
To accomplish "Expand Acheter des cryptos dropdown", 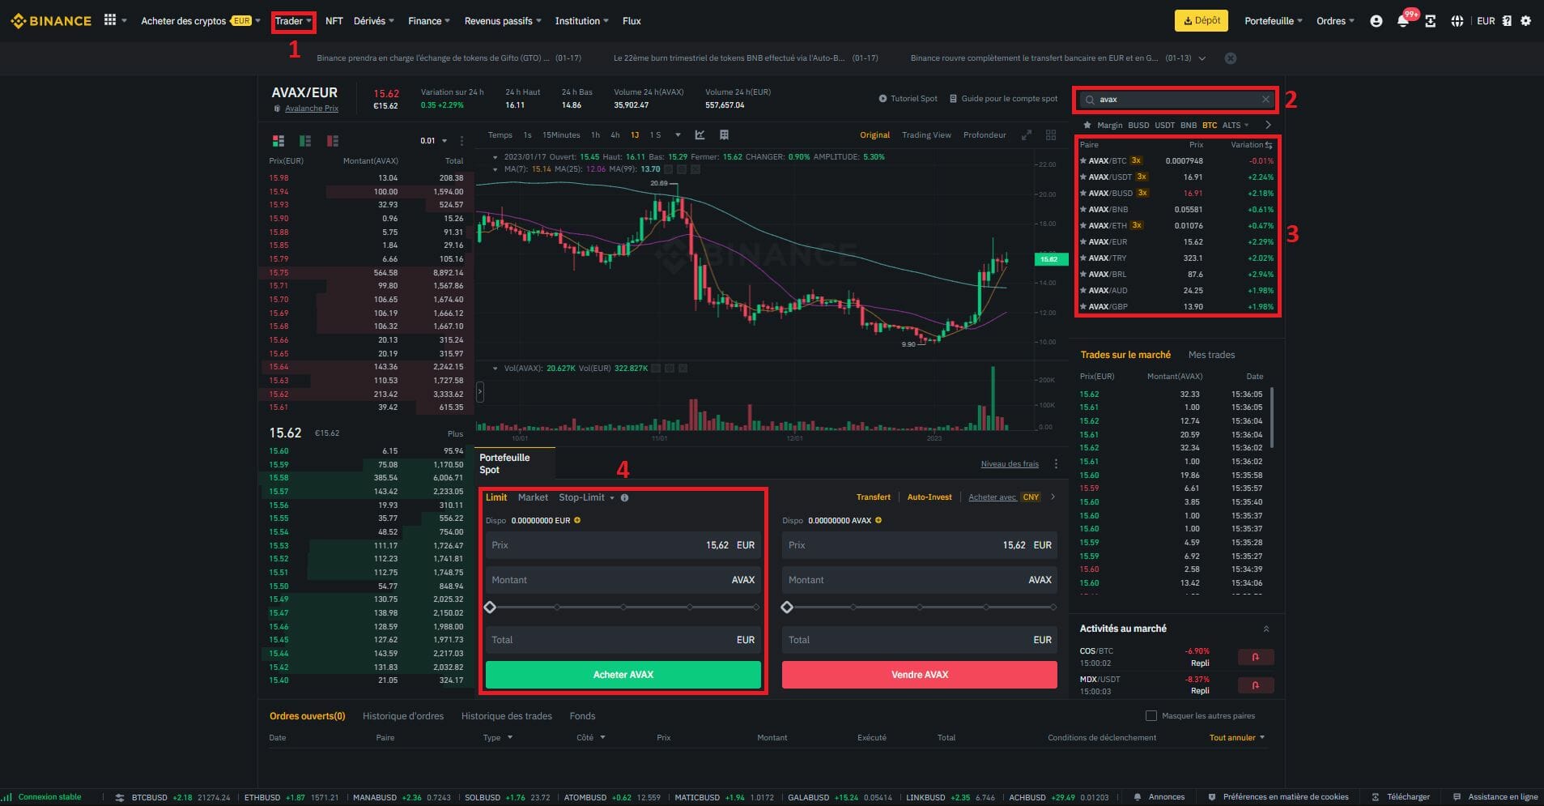I will tap(257, 21).
